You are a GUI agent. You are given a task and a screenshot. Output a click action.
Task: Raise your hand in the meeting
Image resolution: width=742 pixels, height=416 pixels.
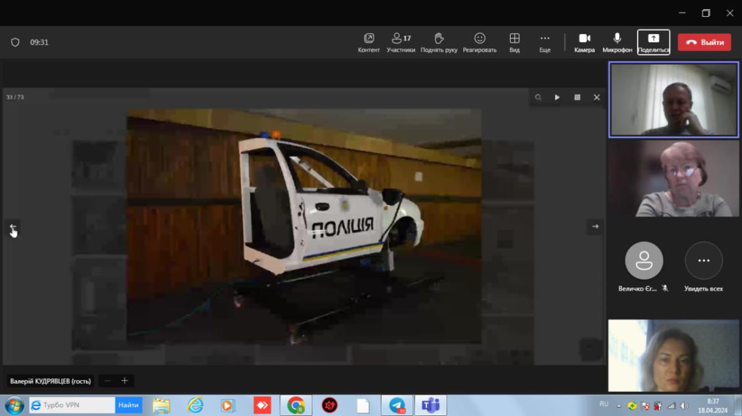438,42
